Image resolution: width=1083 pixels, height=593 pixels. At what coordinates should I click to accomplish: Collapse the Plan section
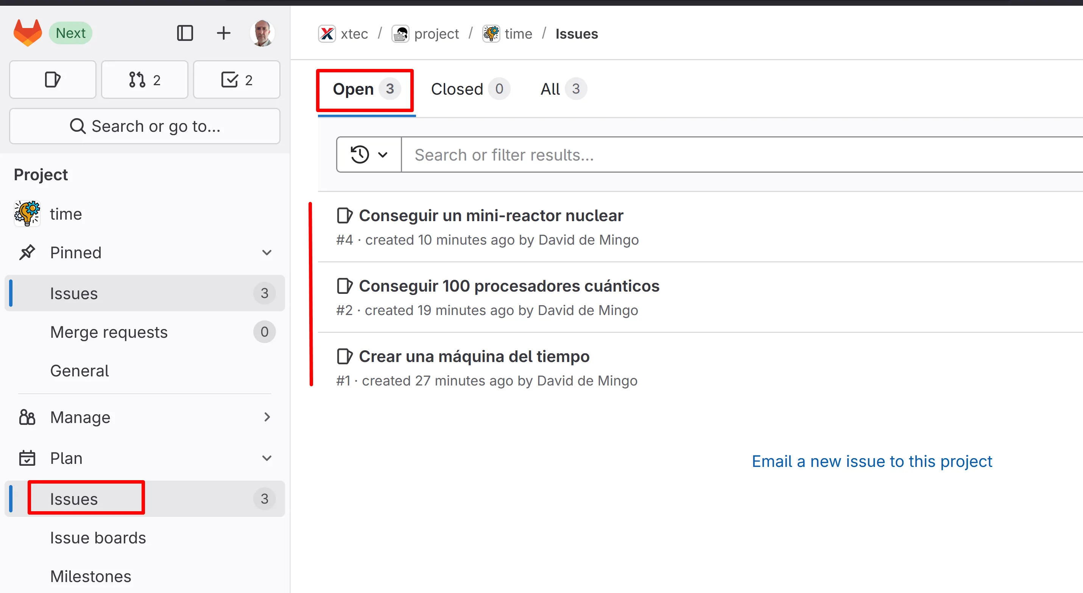coord(266,458)
